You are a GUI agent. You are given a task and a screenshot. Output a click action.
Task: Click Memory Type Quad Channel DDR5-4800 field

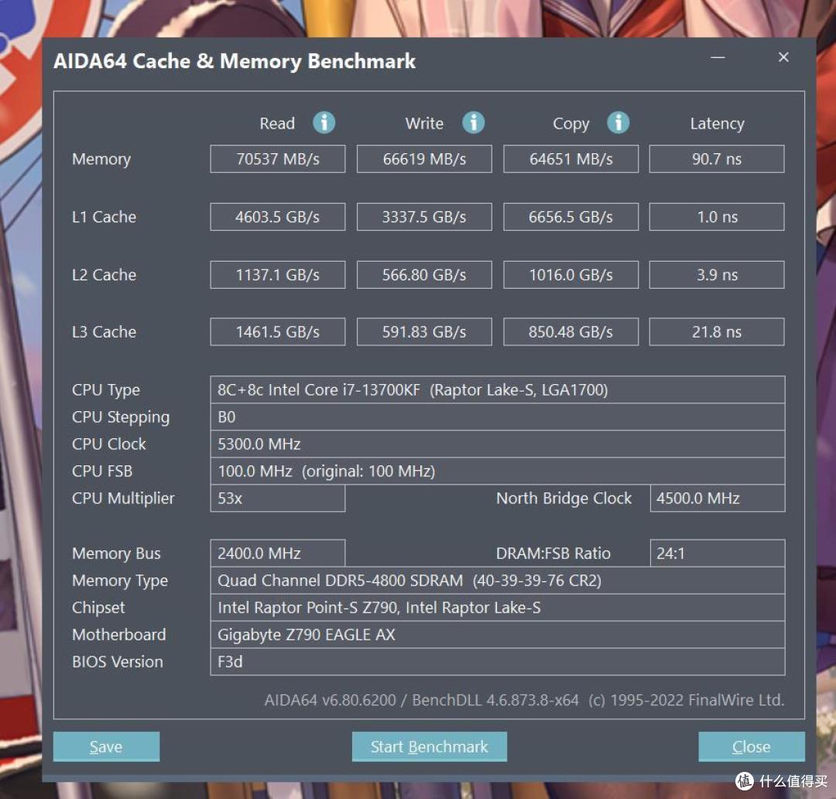(x=498, y=581)
